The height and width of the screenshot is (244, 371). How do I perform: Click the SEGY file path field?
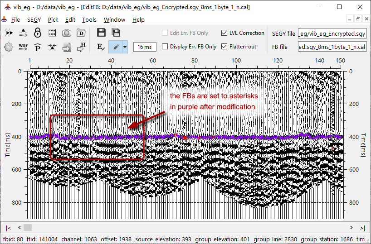click(x=332, y=33)
